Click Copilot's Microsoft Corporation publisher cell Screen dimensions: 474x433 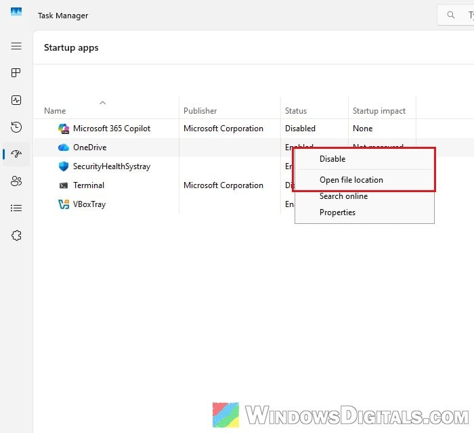(x=223, y=129)
